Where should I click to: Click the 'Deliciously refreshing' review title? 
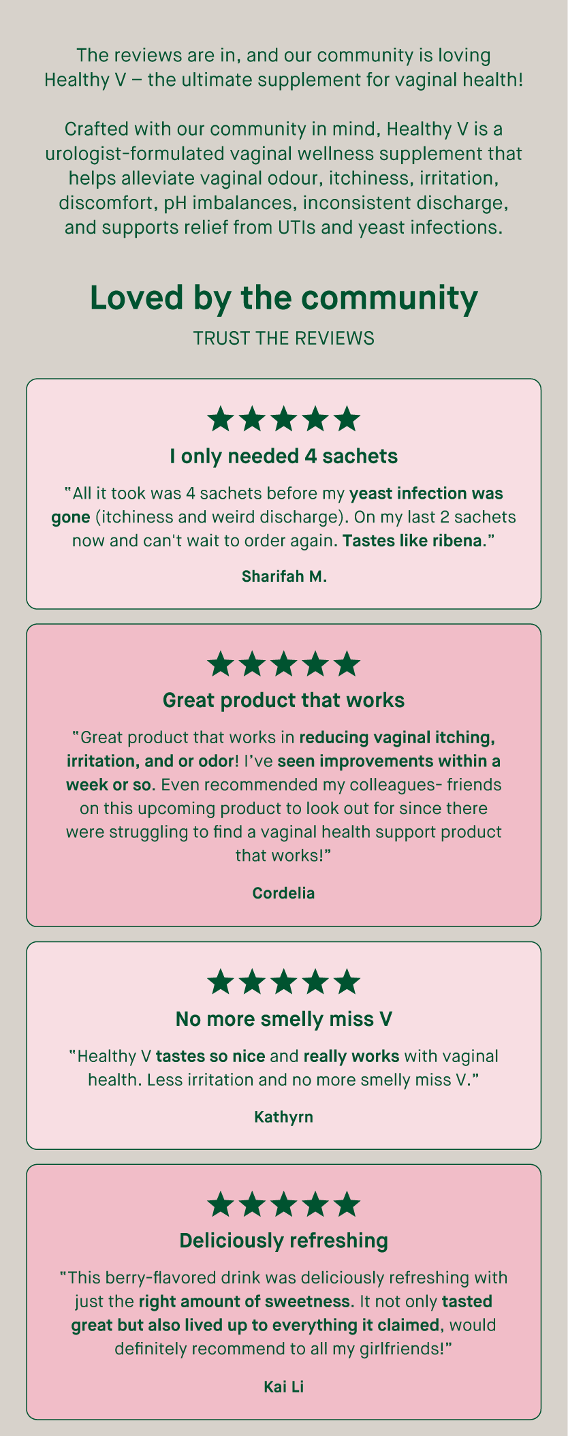coord(284,1240)
